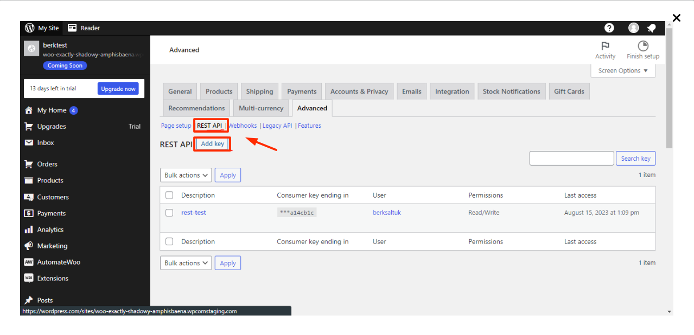Open the help question mark icon
The image size is (694, 335).
coord(609,28)
